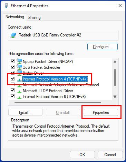Click the list scroll down arrow
The image size is (126, 162).
115,97
